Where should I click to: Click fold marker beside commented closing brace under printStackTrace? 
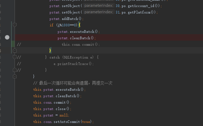tap(15, 70)
